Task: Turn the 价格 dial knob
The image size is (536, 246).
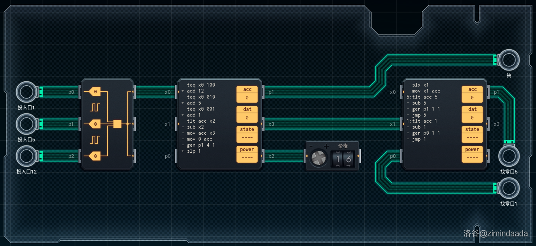Action: (318, 159)
